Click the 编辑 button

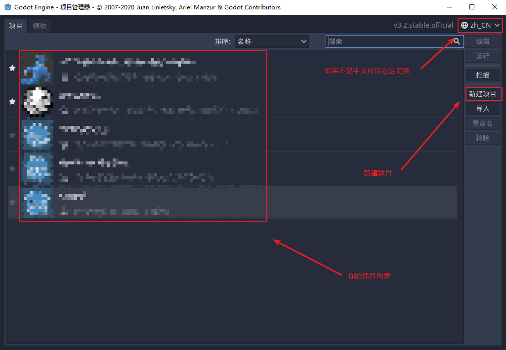click(x=483, y=41)
